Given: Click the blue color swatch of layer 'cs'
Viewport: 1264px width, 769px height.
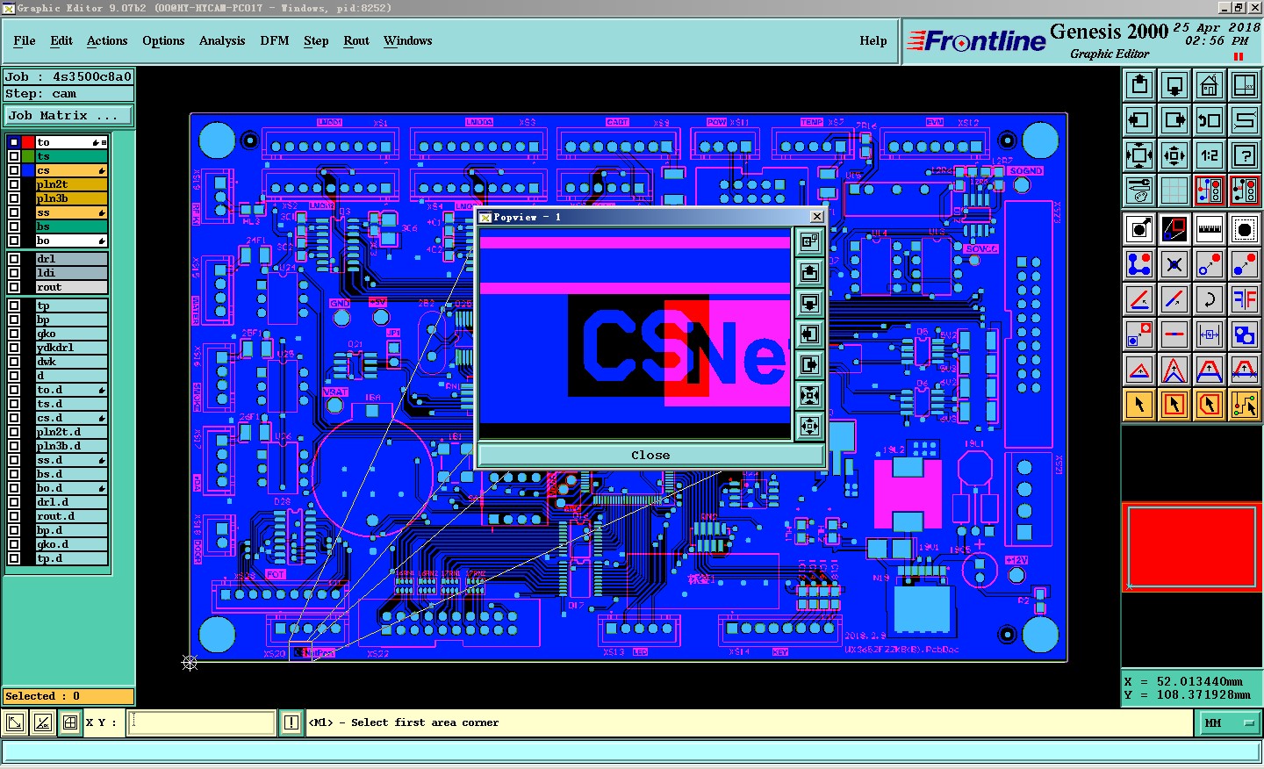Looking at the screenshot, I should [28, 170].
